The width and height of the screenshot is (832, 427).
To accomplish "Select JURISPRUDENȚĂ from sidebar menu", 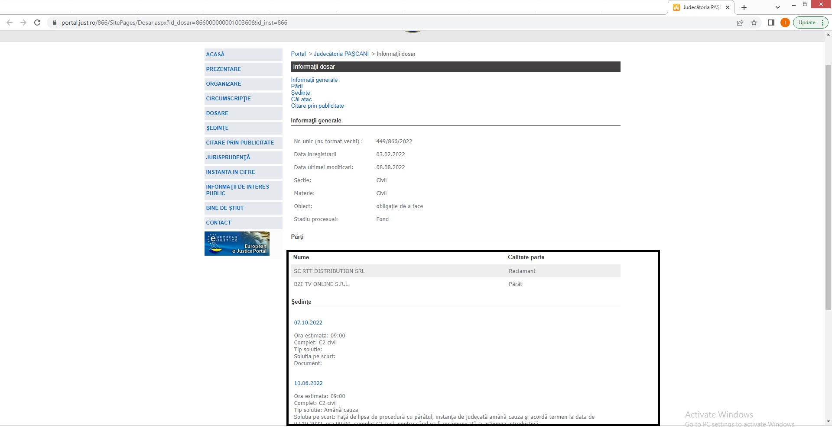I will click(228, 157).
